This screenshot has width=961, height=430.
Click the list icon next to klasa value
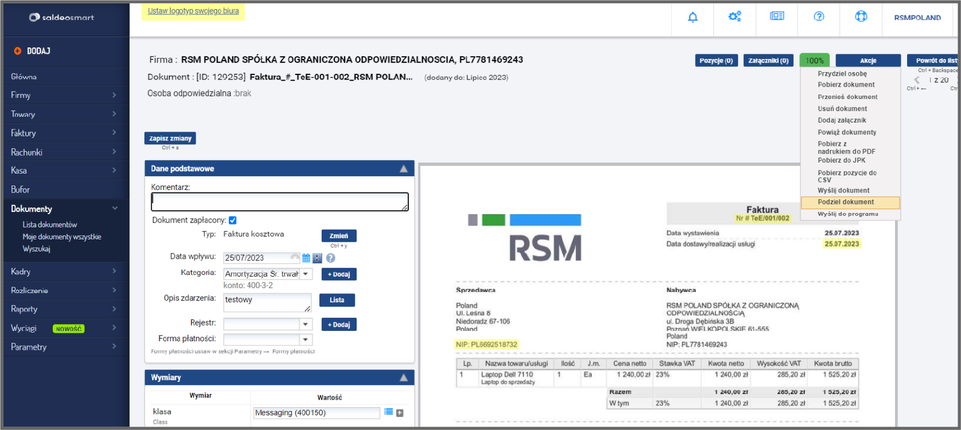pos(389,412)
